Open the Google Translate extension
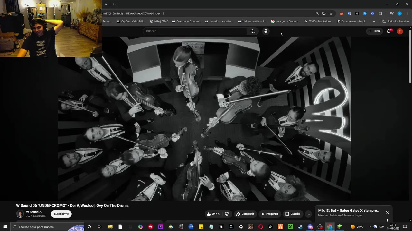 [x=349, y=13]
